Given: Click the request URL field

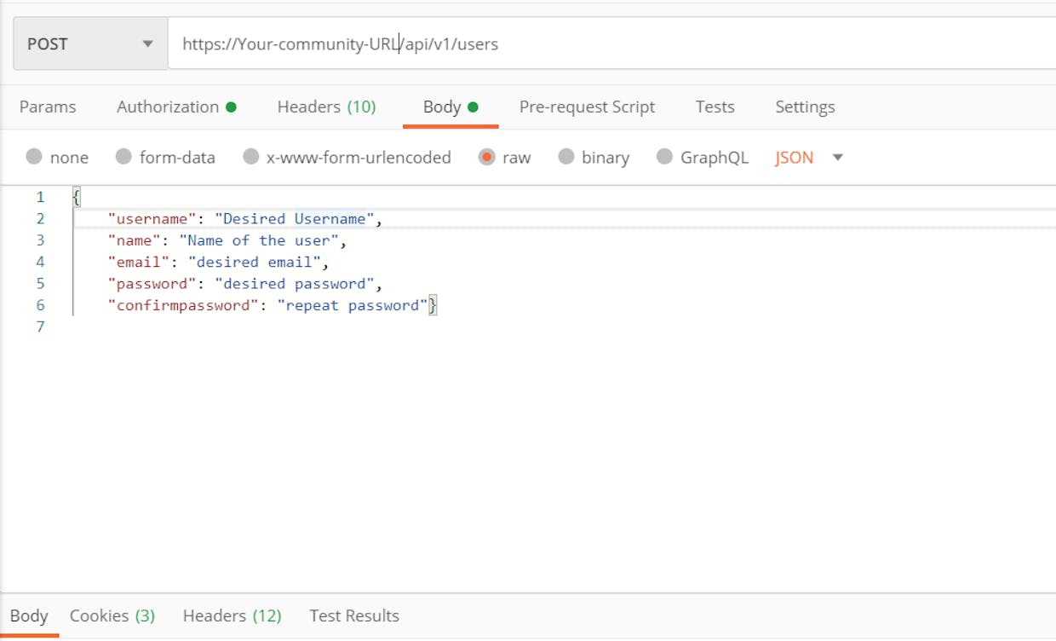Looking at the screenshot, I should click(611, 43).
